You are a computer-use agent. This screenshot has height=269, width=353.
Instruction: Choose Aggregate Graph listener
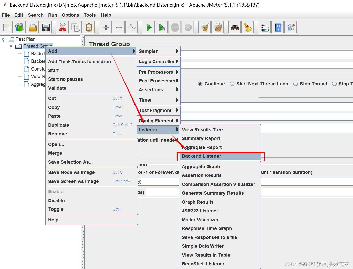220,167
